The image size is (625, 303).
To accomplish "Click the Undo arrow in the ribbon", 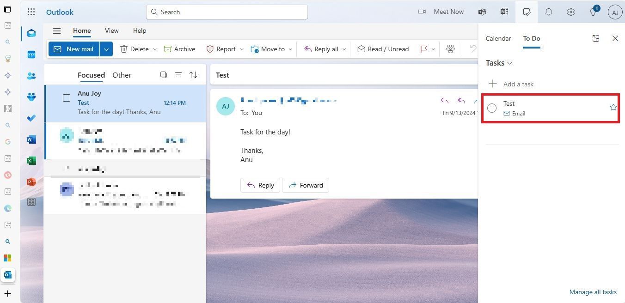I will pos(473,49).
